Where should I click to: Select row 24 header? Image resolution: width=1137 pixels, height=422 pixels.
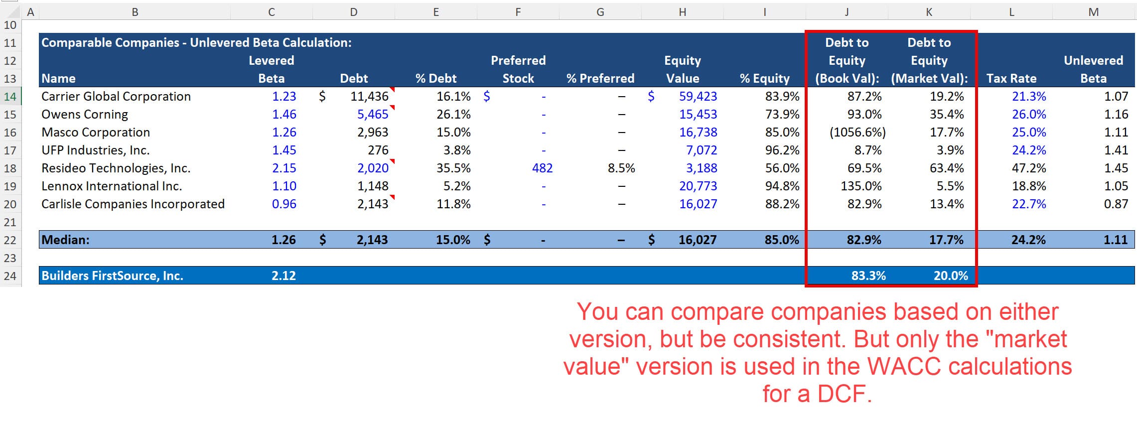point(10,276)
